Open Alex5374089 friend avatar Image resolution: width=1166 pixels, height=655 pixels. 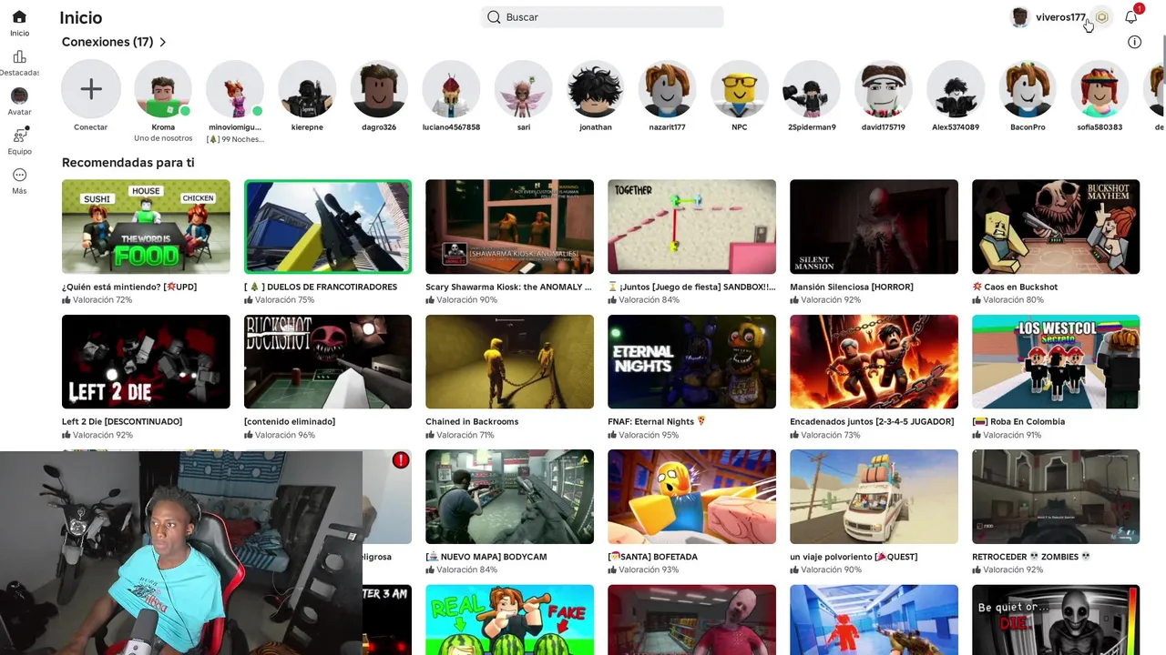click(x=956, y=89)
